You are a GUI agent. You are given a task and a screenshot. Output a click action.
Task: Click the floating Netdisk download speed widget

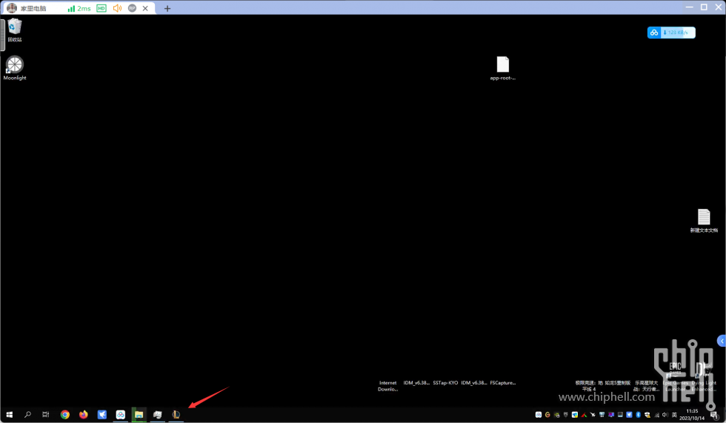(x=671, y=33)
